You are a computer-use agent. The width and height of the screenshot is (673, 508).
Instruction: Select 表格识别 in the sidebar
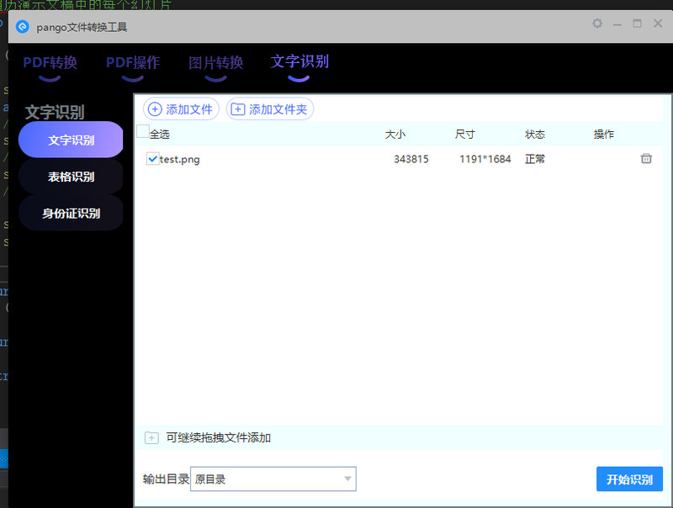[x=71, y=177]
